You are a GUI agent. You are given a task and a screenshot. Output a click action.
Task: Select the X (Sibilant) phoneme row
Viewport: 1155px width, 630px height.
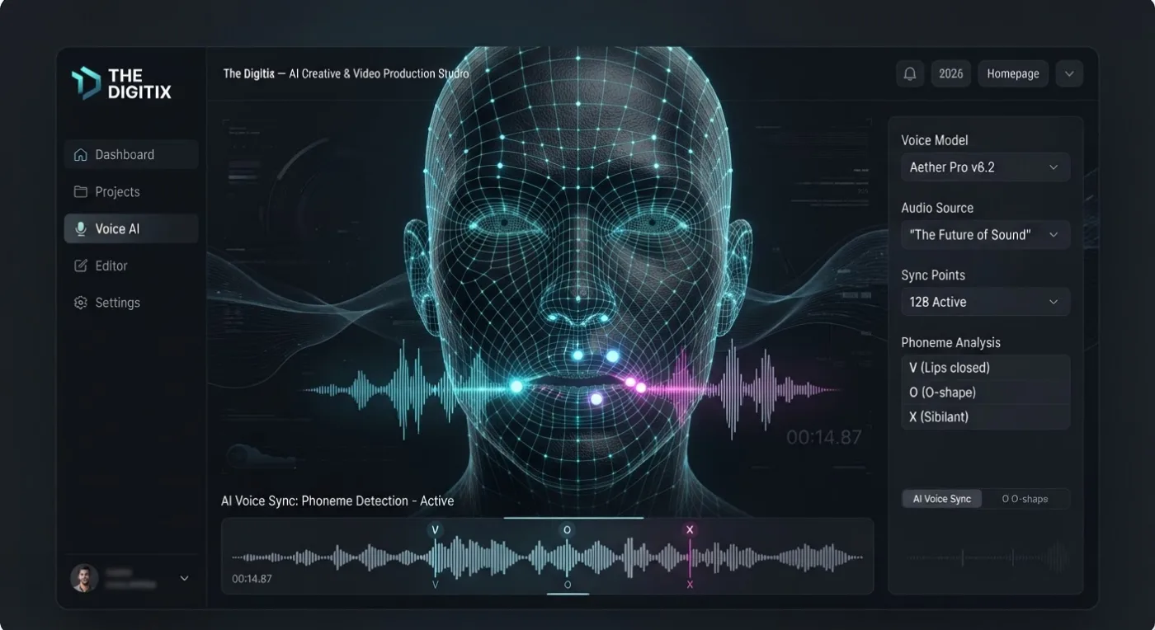(985, 417)
